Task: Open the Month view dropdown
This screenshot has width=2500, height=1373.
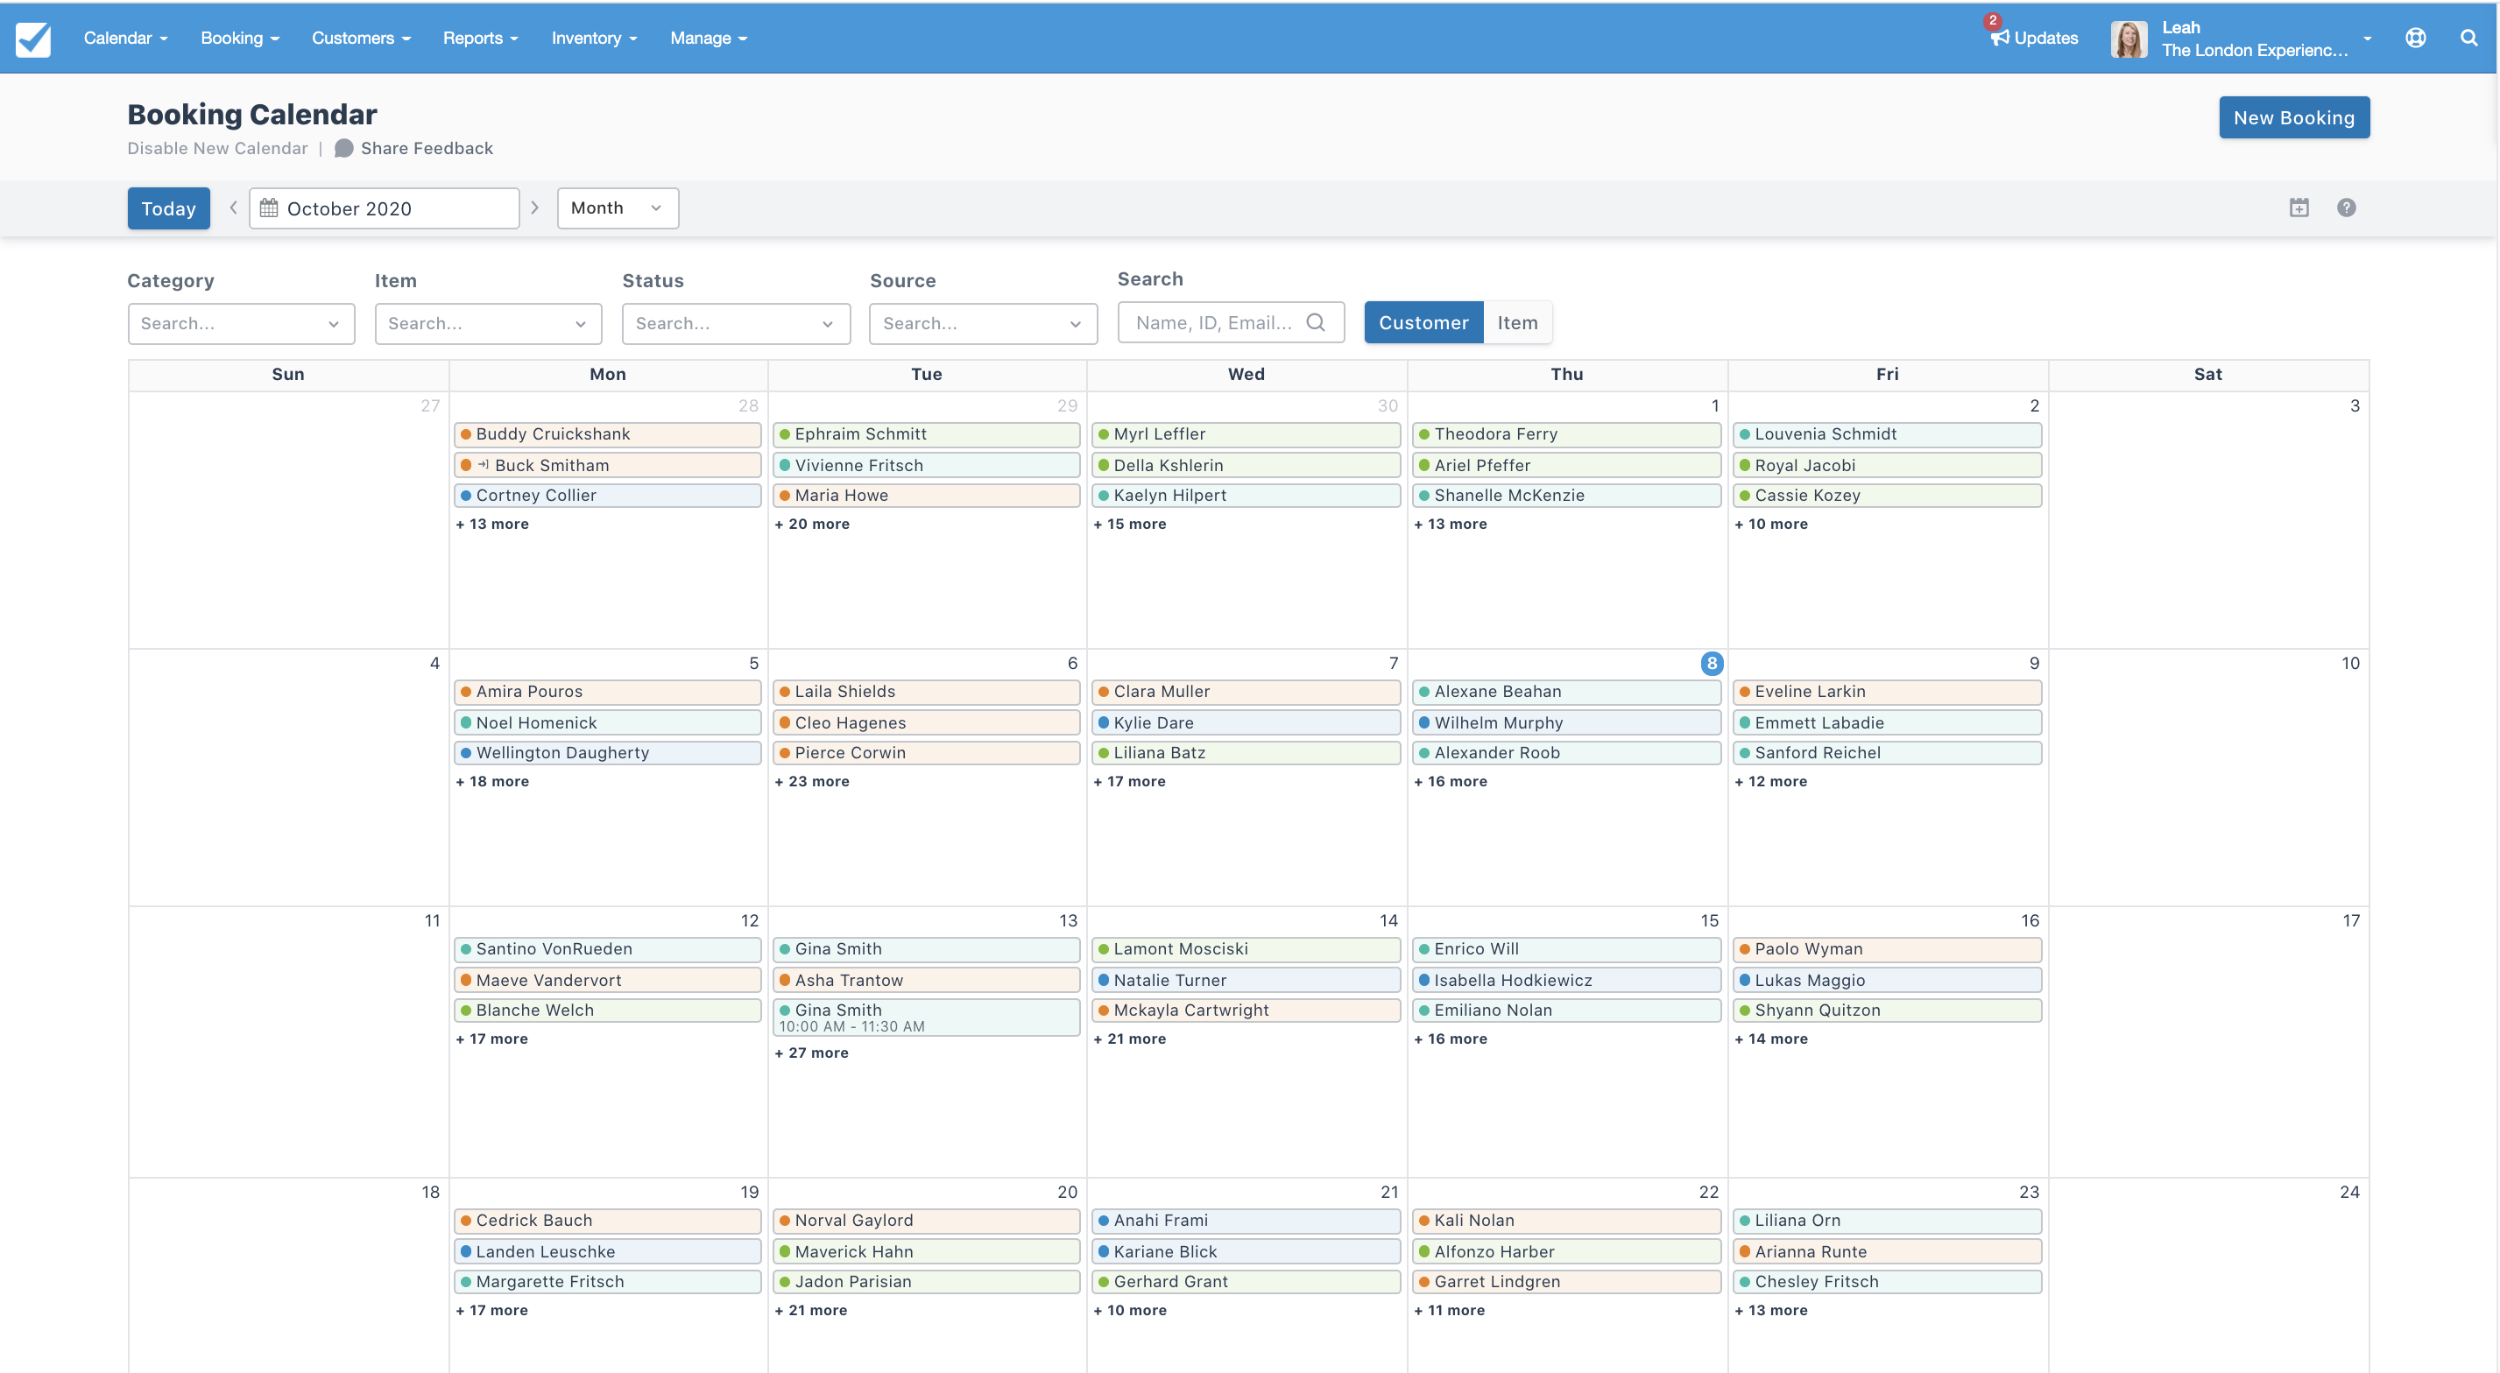Action: click(618, 208)
